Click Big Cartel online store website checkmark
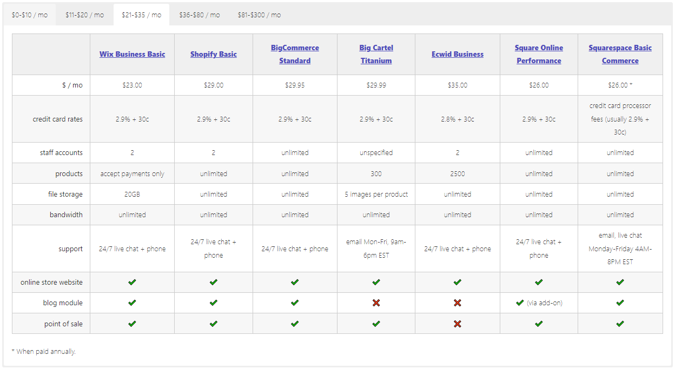 [x=376, y=282]
